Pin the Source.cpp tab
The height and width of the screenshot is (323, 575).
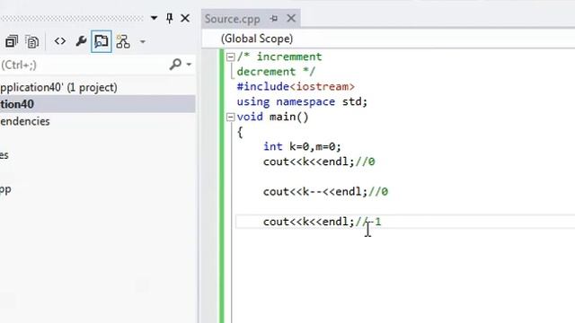[273, 18]
